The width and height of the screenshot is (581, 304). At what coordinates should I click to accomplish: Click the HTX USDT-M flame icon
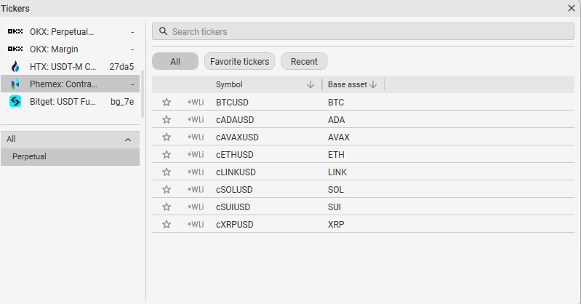(15, 66)
